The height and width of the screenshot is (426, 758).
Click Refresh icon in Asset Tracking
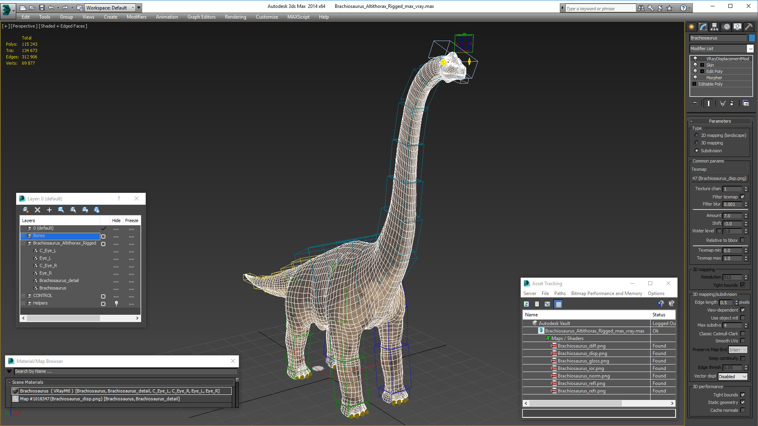point(526,304)
